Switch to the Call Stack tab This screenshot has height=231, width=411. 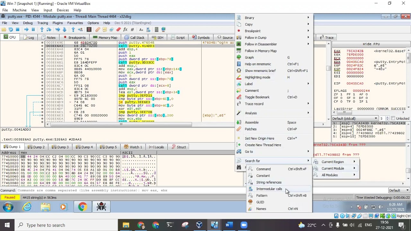coord(135,38)
